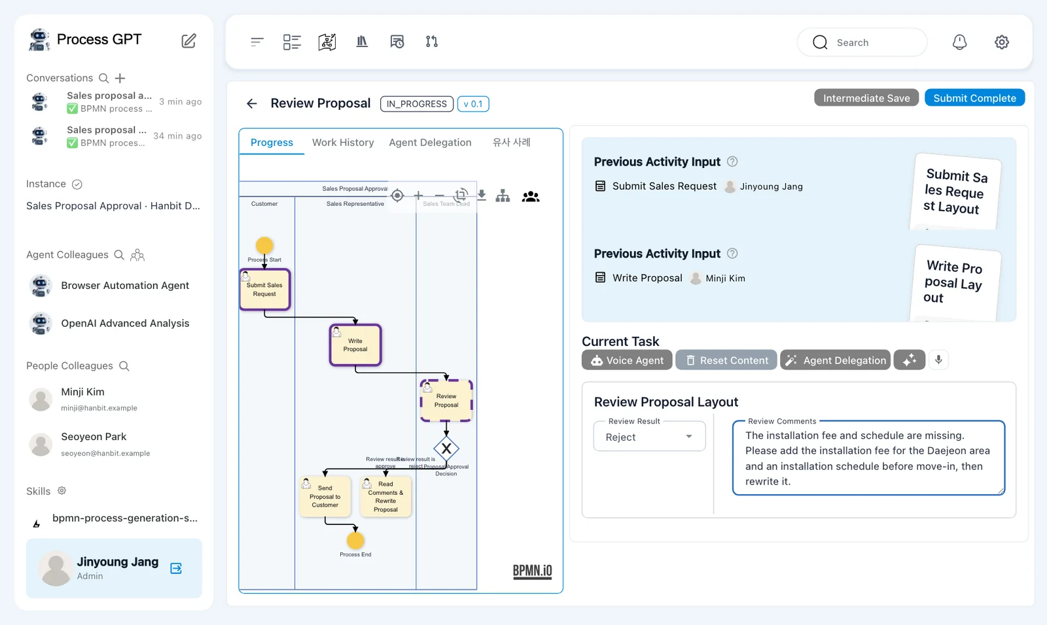Focus the top Search field

coord(862,42)
